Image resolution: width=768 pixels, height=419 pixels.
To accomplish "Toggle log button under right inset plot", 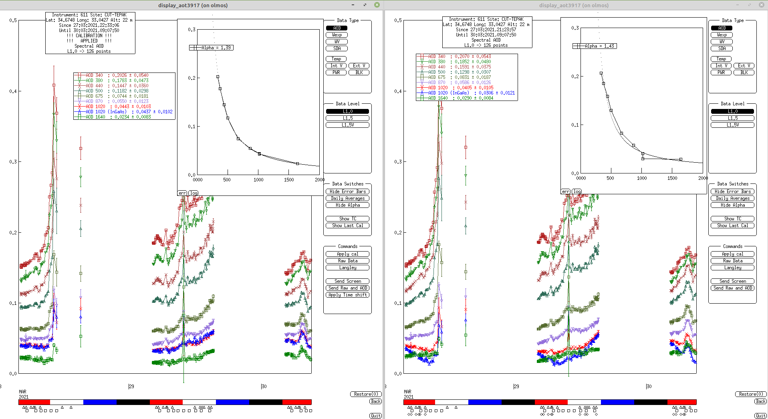I will 577,191.
